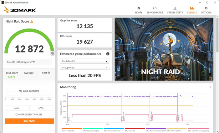Click the 3DMark logo

19,10
